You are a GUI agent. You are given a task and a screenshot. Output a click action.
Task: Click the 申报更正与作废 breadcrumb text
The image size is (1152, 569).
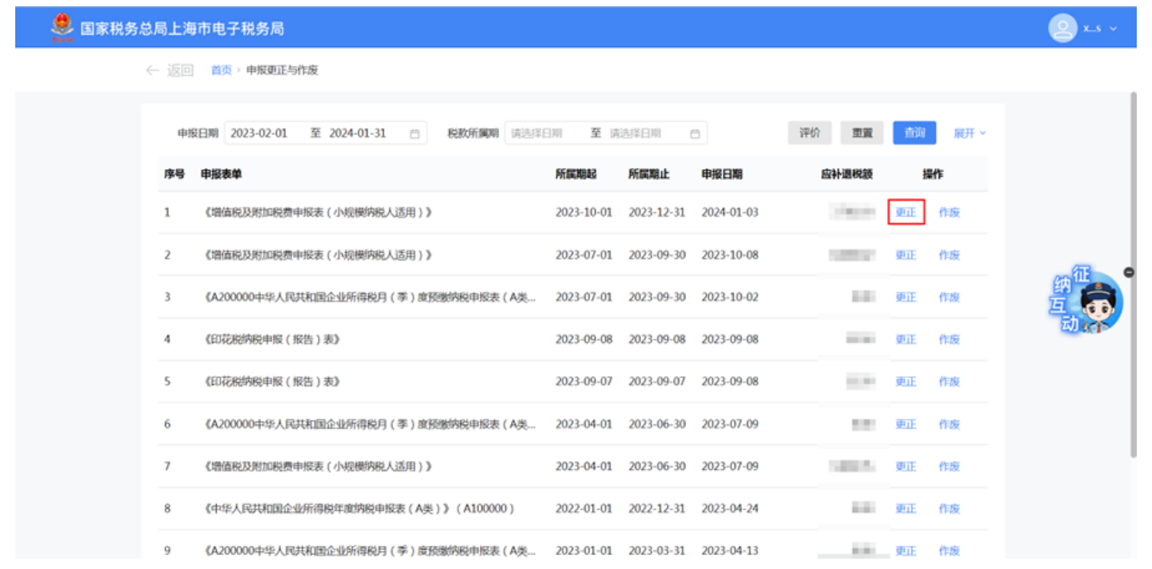[282, 70]
